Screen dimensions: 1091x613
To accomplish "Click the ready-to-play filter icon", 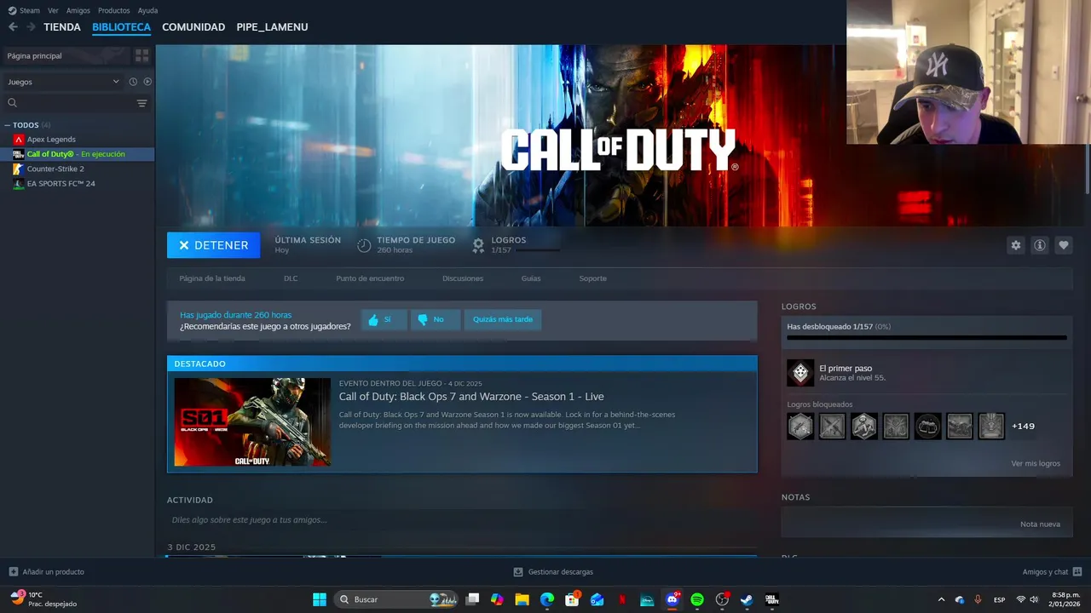I will pyautogui.click(x=147, y=82).
